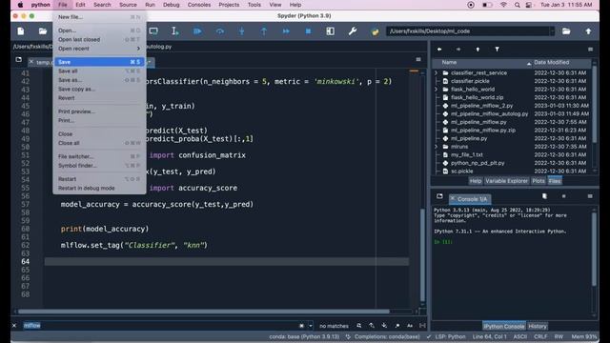Find previous match arrow in find bar
Screen dimensions: 610x343
click(x=372, y=326)
